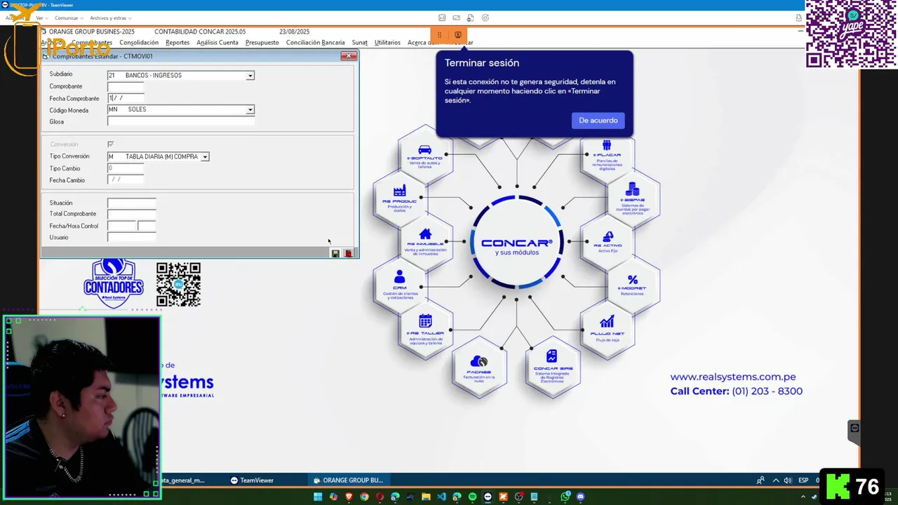Open WhatsApp from taskbar
Screen dimensions: 898x505
pos(565,497)
